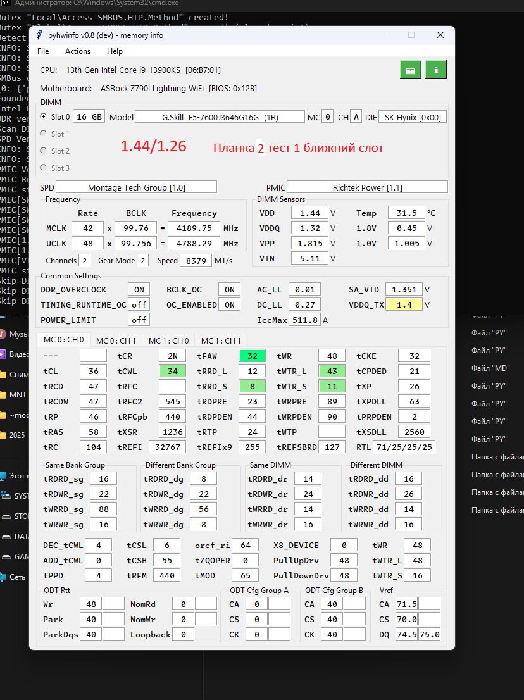The height and width of the screenshot is (700, 524).
Task: Click the Speed value 8379
Action: (x=196, y=261)
